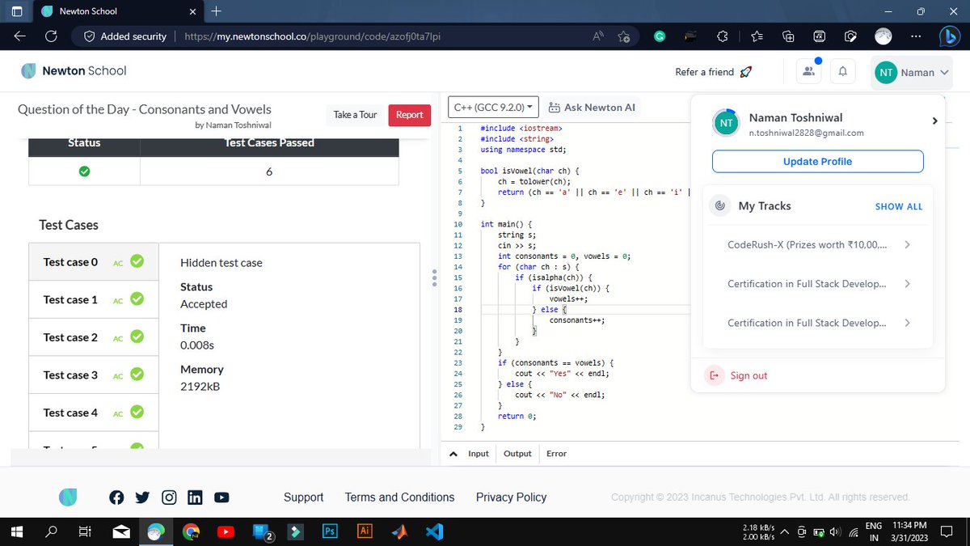Image resolution: width=970 pixels, height=546 pixels.
Task: Open profile details arrow beside Naman Toshniwal
Action: 934,121
